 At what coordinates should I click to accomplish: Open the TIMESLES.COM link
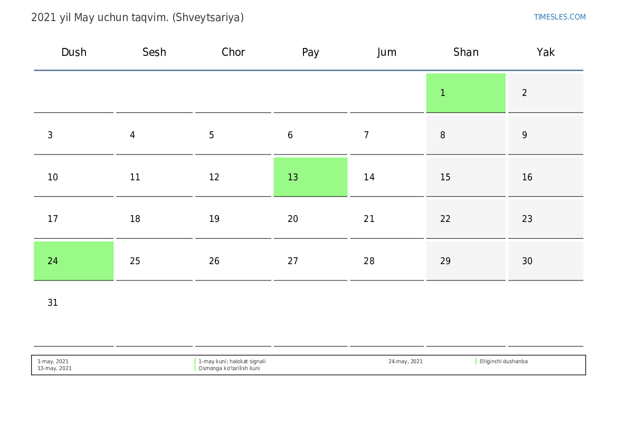coord(559,17)
